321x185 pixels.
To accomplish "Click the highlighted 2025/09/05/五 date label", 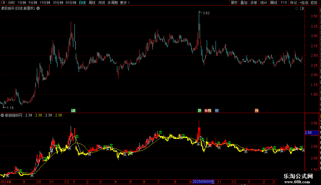I will pos(203,182).
